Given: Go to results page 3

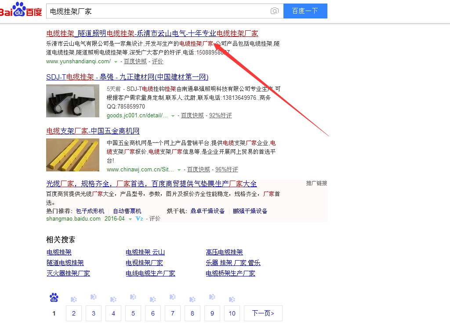Looking at the screenshot, I should 94,313.
